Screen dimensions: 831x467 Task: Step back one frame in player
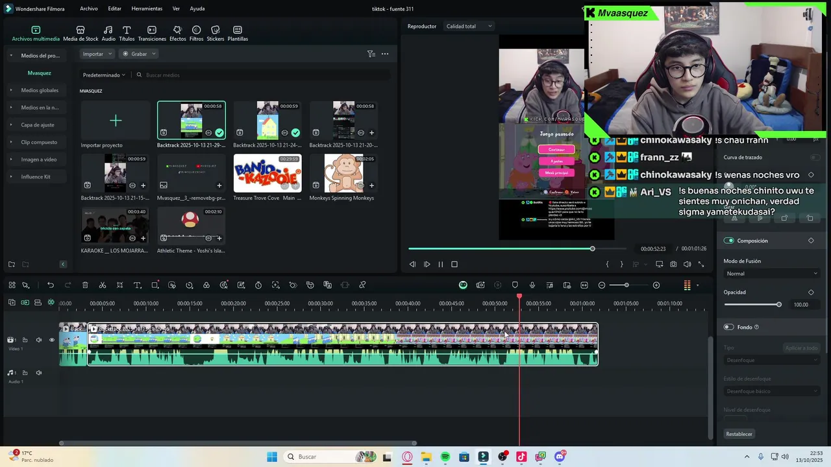[412, 265]
